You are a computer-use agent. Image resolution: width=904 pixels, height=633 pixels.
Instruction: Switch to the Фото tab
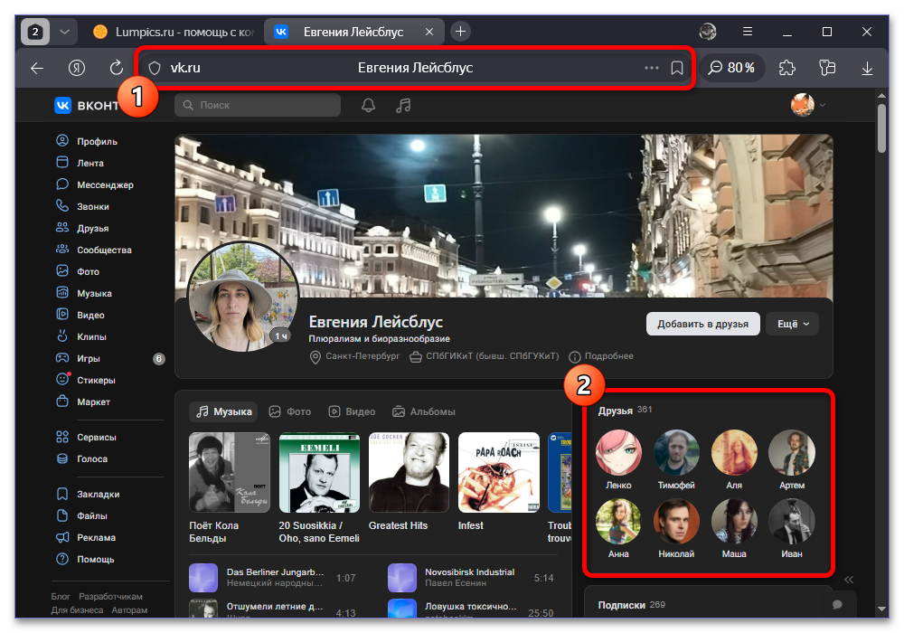coord(290,411)
